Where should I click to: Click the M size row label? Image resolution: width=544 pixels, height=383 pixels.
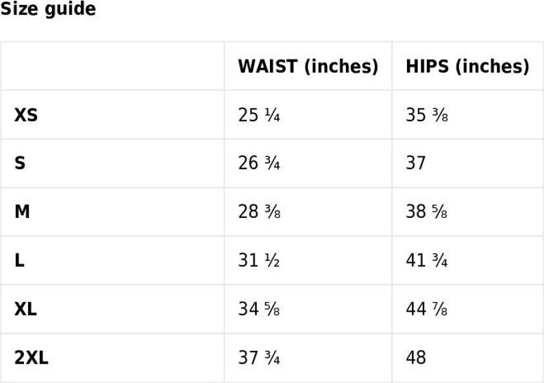pyautogui.click(x=22, y=212)
